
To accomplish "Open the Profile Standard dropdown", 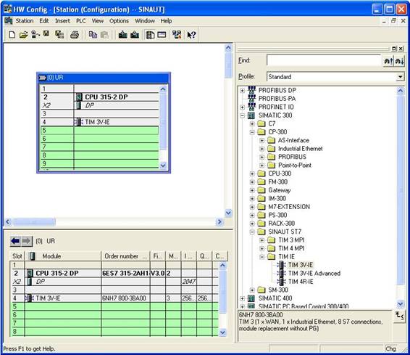I will [400, 77].
